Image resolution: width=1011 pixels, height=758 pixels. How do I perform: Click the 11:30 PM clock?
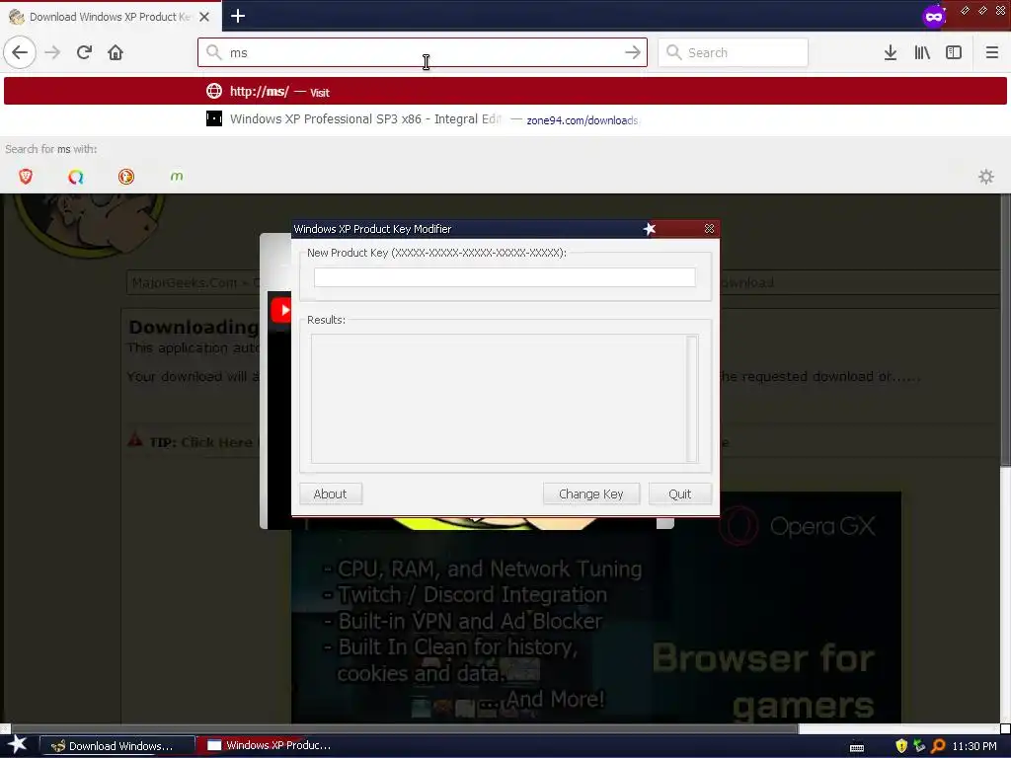[974, 746]
